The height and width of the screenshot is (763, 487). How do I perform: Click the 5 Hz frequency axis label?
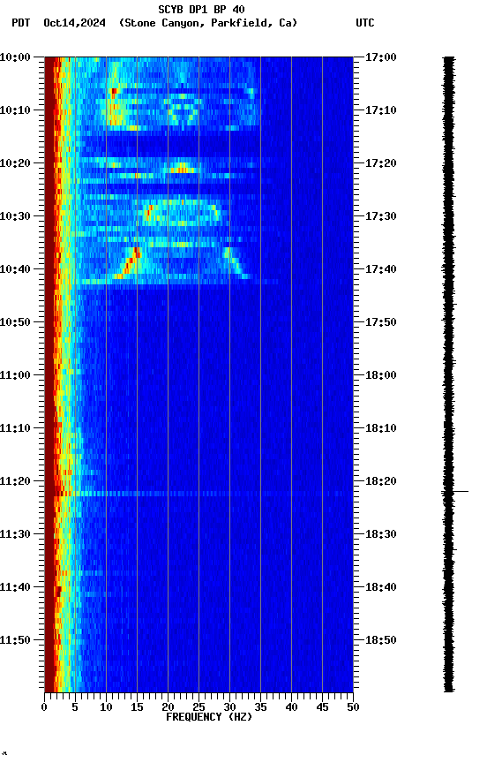click(75, 707)
